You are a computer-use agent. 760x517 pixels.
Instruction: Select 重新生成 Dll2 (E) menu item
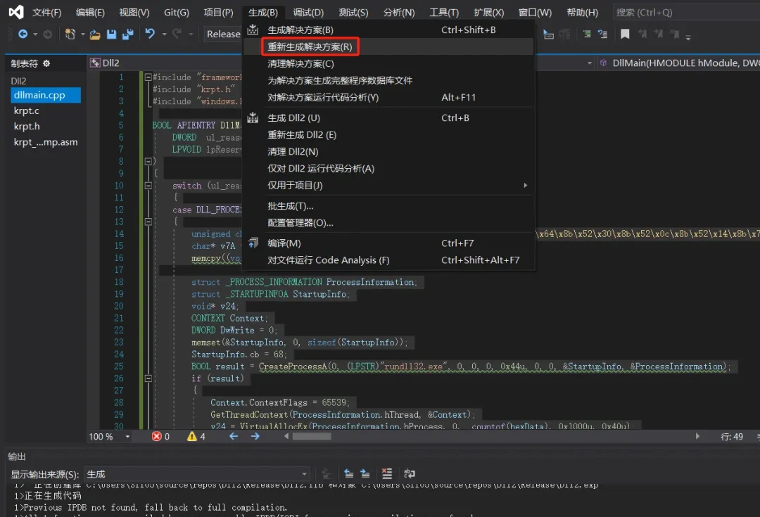coord(388,134)
